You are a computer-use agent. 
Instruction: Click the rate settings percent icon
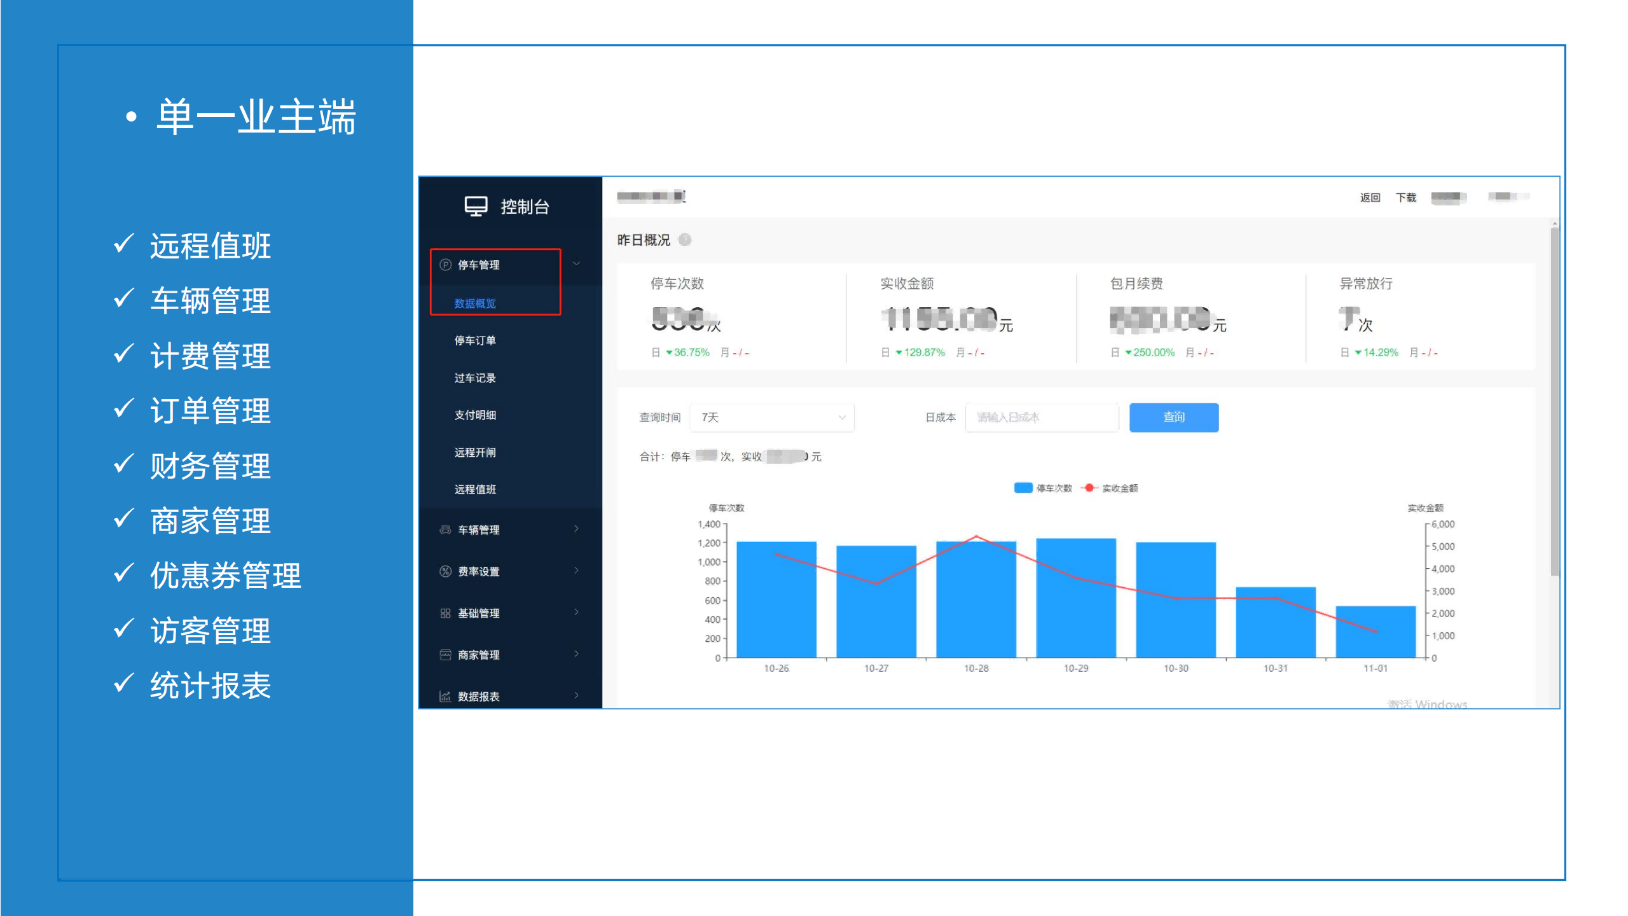[445, 571]
